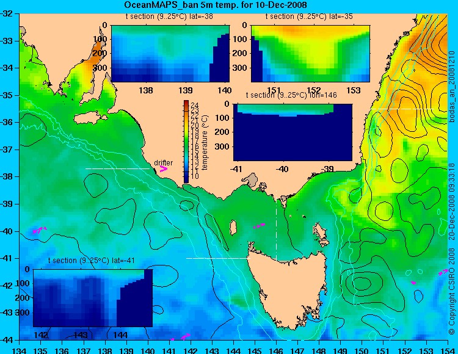The height and width of the screenshot is (354, 458).
Task: Click the 'drifter' legend label
Action: (163, 162)
